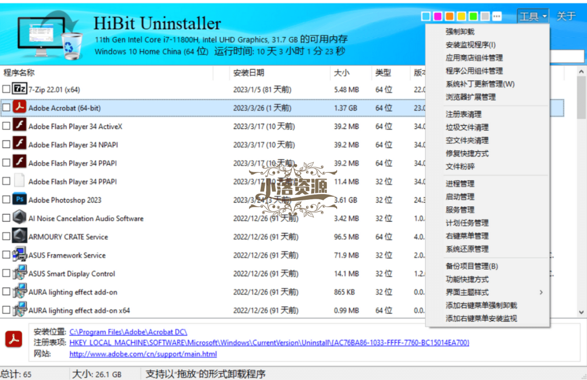Check the Adobe Flash Player 34 NPAPI box
Viewport: 587px width, 380px height.
click(x=6, y=144)
